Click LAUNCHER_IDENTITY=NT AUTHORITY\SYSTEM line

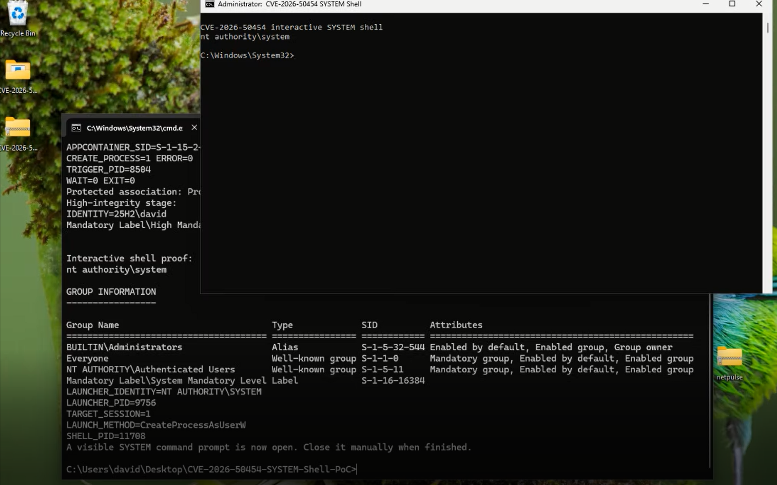coord(164,392)
